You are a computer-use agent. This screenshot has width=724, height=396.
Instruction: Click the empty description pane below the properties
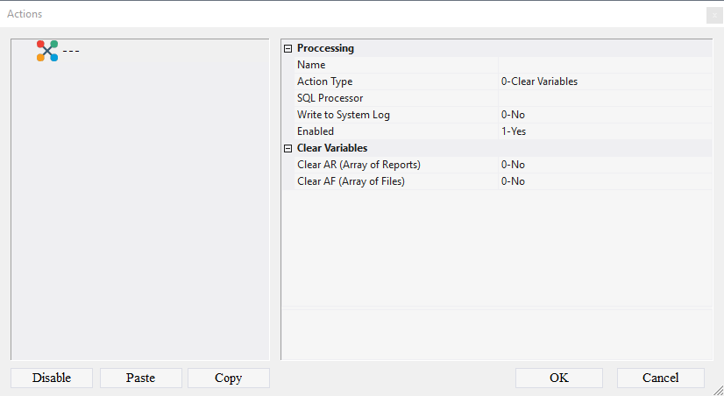[496, 333]
